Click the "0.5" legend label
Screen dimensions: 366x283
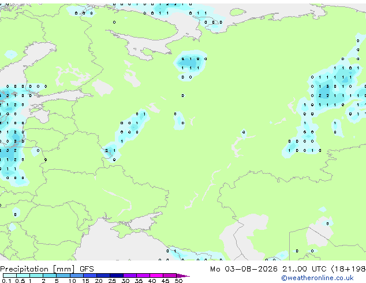20,281
